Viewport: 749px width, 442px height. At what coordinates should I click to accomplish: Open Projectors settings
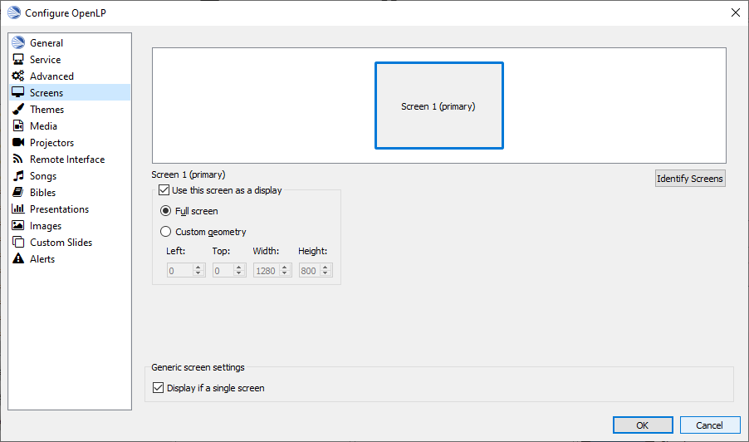point(70,142)
